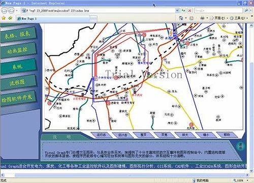Click the magnifier Search button

click(246, 11)
